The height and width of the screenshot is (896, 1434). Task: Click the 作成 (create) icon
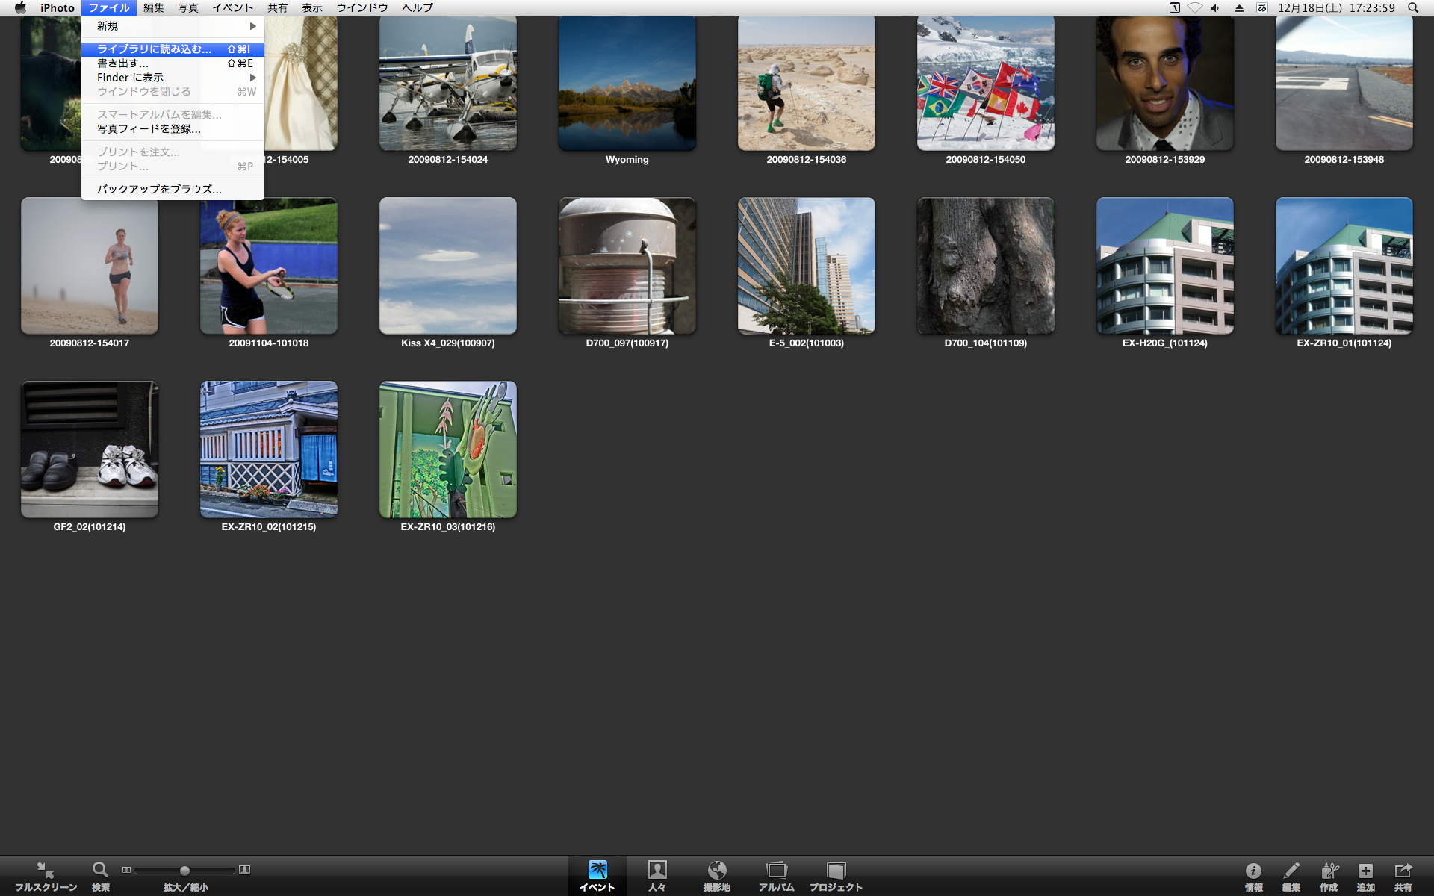[x=1329, y=871]
